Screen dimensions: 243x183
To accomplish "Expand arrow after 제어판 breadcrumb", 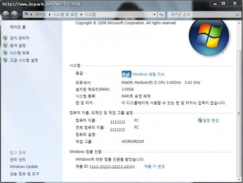I will (x=50, y=15).
